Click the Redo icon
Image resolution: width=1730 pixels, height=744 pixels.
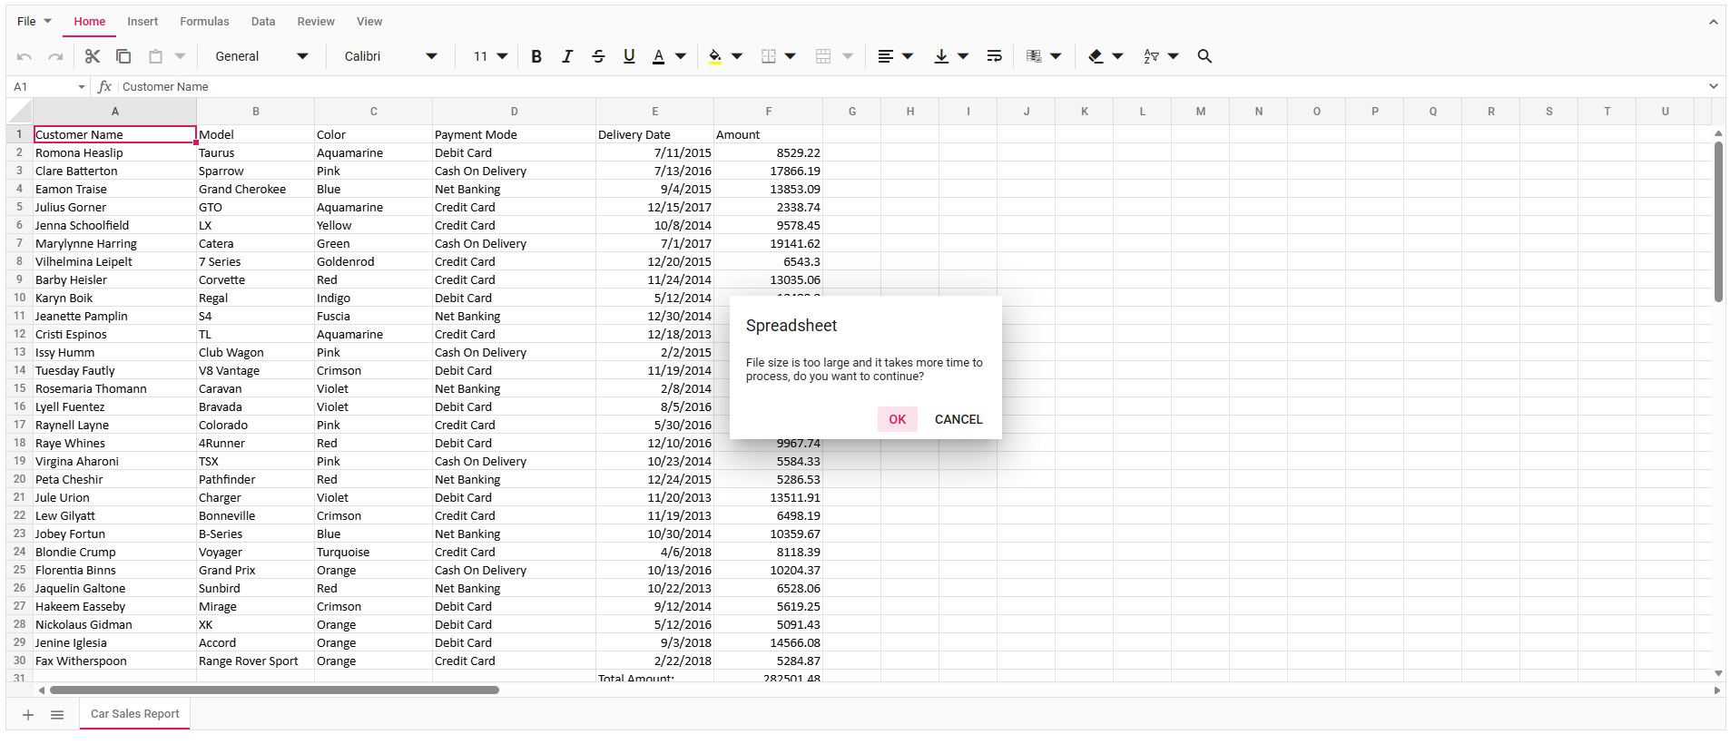click(55, 56)
